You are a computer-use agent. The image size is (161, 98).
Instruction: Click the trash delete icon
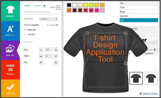[44, 6]
